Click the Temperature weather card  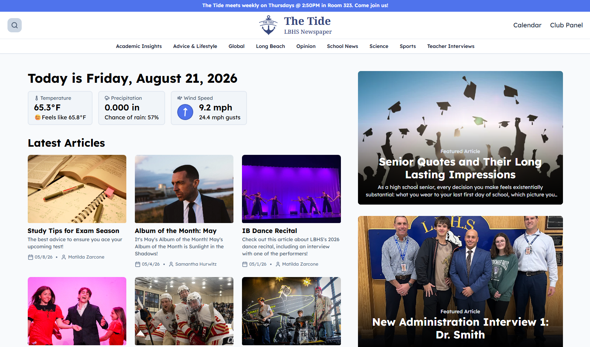click(60, 108)
